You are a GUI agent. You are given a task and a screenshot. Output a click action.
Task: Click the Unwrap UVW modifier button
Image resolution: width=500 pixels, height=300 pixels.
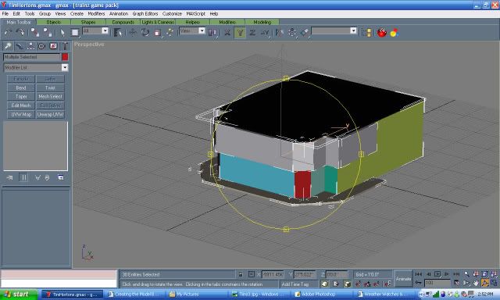point(50,114)
